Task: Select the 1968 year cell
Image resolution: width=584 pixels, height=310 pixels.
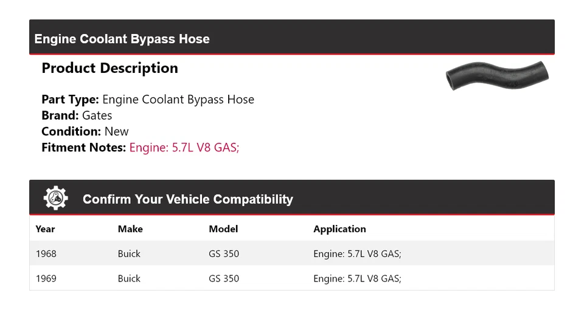Action: [x=46, y=253]
